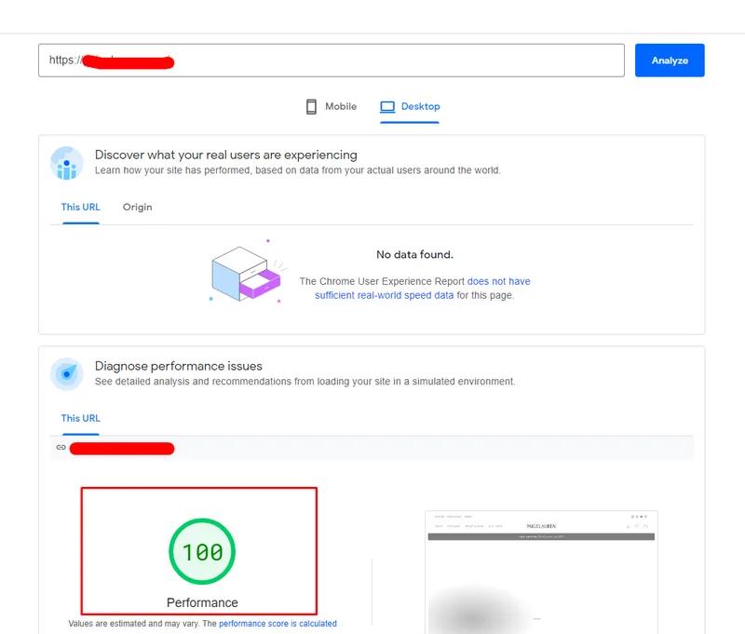Image resolution: width=745 pixels, height=634 pixels.
Task: Click 'Discover what your real users are experiencing' heading
Action: point(225,155)
